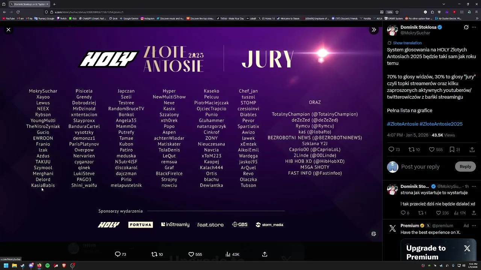
Task: Open Kick bookmark
Action: [73, 18]
